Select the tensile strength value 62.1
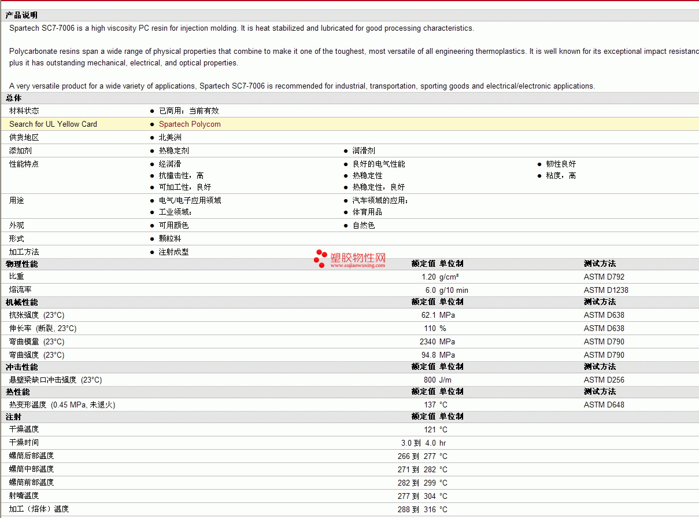The image size is (699, 518). coord(429,315)
